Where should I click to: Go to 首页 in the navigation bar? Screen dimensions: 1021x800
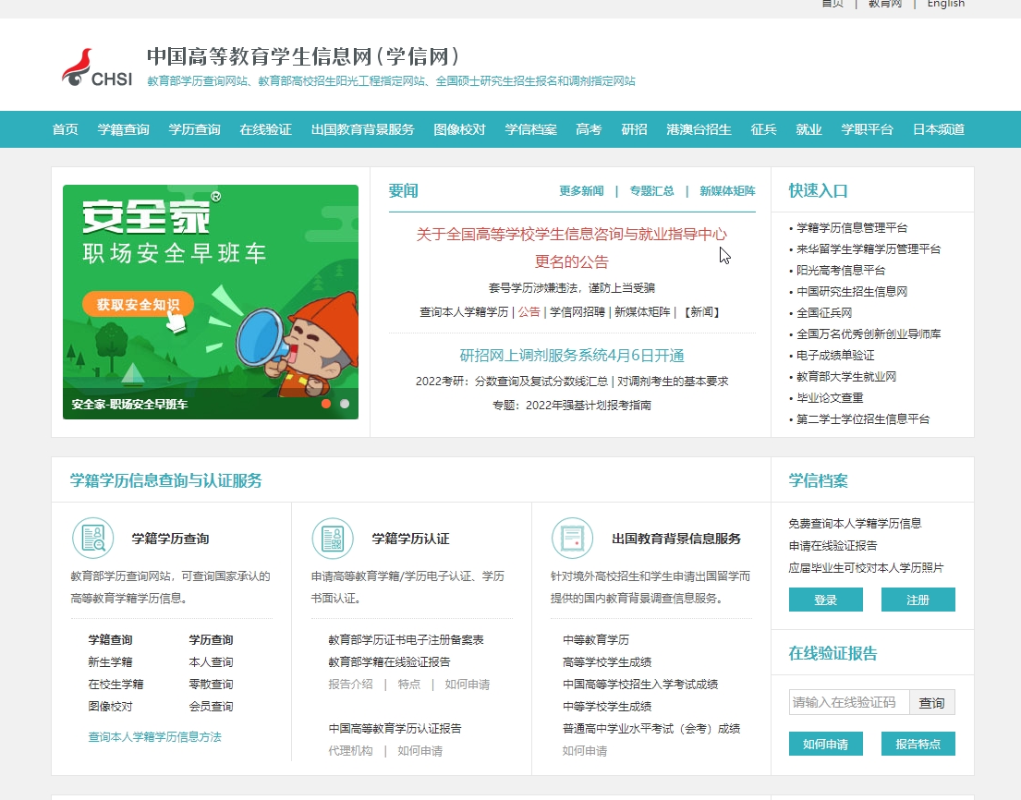(x=65, y=129)
